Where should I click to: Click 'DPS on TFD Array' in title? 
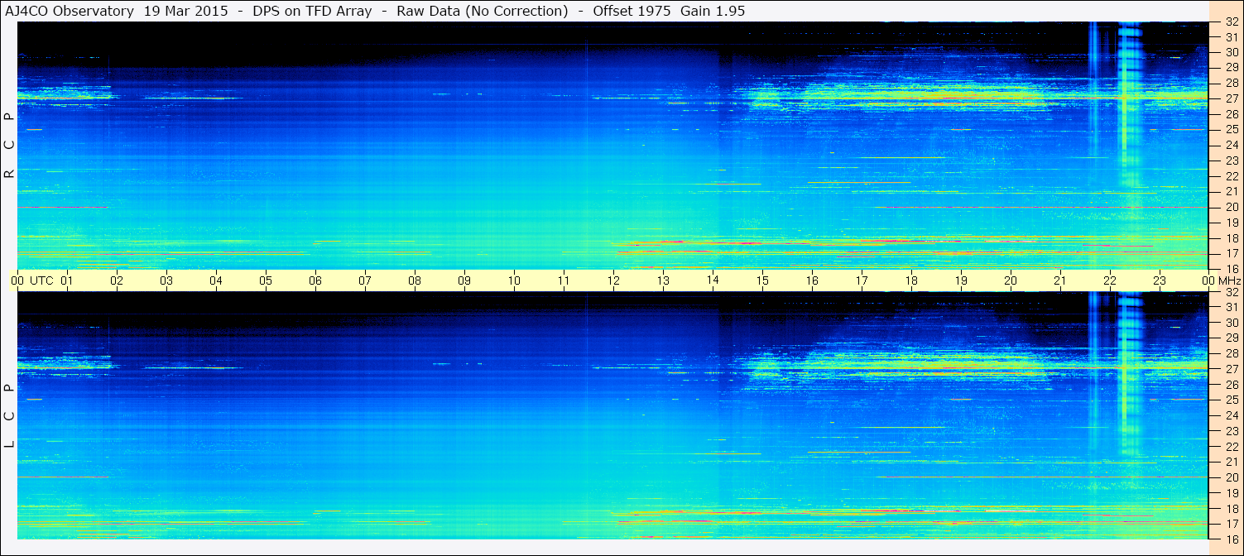pos(312,12)
